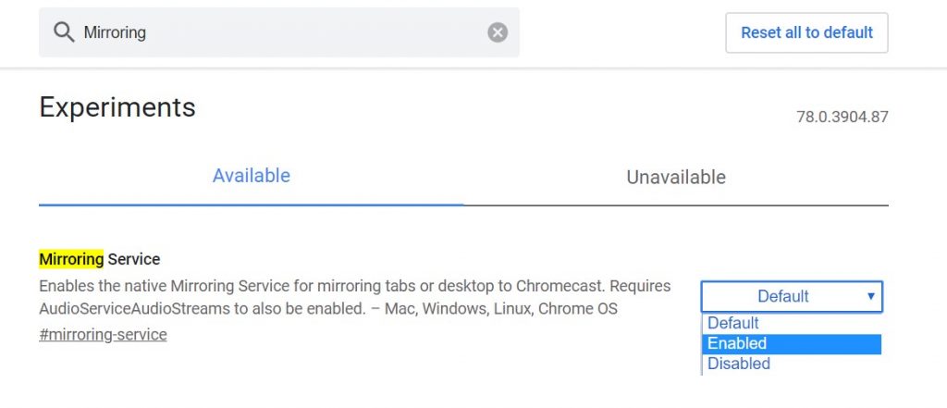Open the #mirroring-service anchor link

tap(103, 334)
